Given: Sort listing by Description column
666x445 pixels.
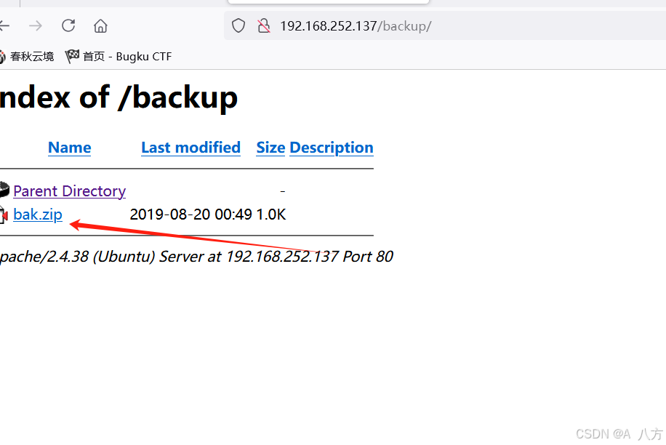Looking at the screenshot, I should tap(332, 148).
